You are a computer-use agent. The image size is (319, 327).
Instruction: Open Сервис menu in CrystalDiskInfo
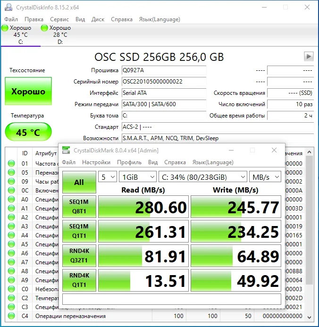(x=59, y=19)
